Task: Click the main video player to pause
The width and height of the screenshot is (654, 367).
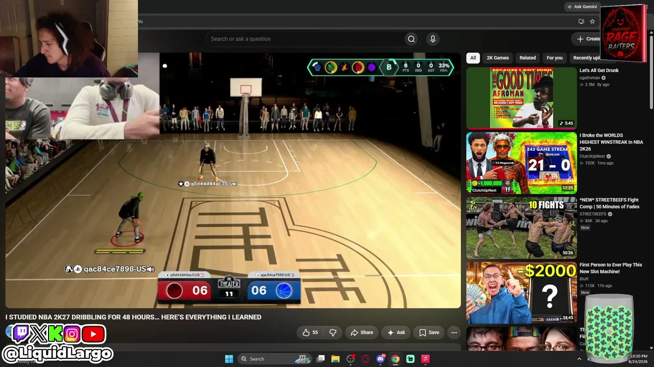Action: click(x=233, y=180)
